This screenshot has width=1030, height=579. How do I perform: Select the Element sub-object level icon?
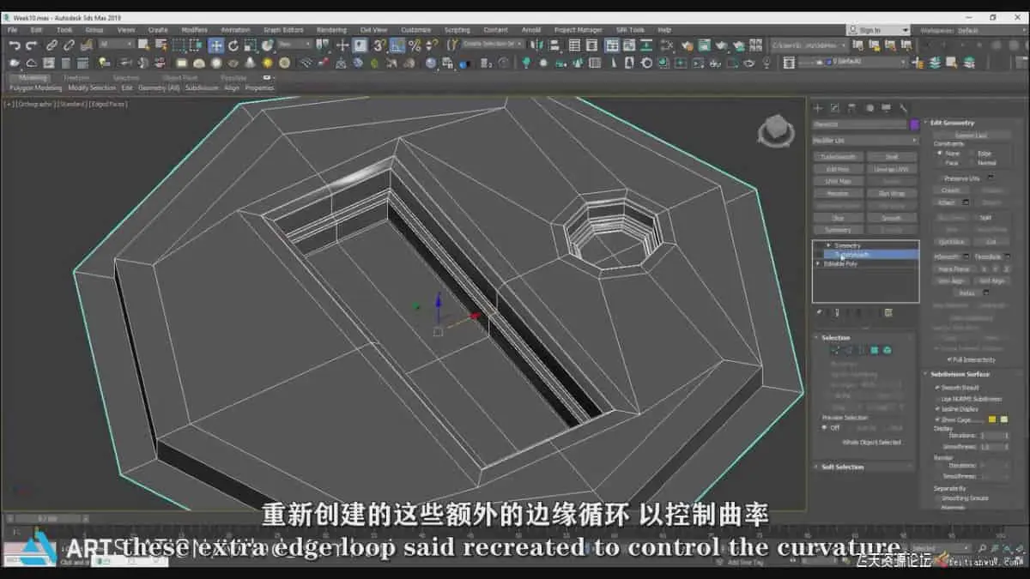887,350
